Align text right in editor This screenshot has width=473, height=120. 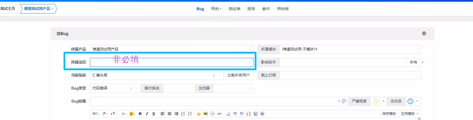point(176,114)
